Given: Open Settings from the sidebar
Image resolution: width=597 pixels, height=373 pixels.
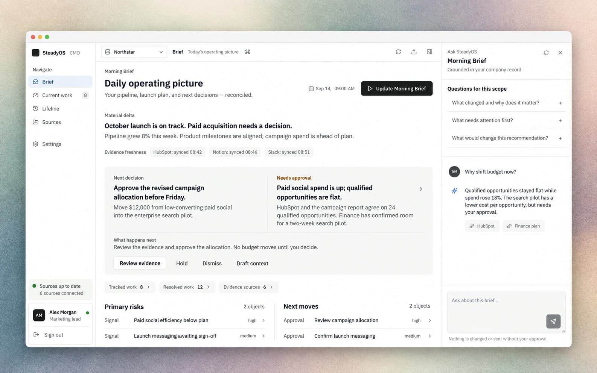Looking at the screenshot, I should pos(60,144).
